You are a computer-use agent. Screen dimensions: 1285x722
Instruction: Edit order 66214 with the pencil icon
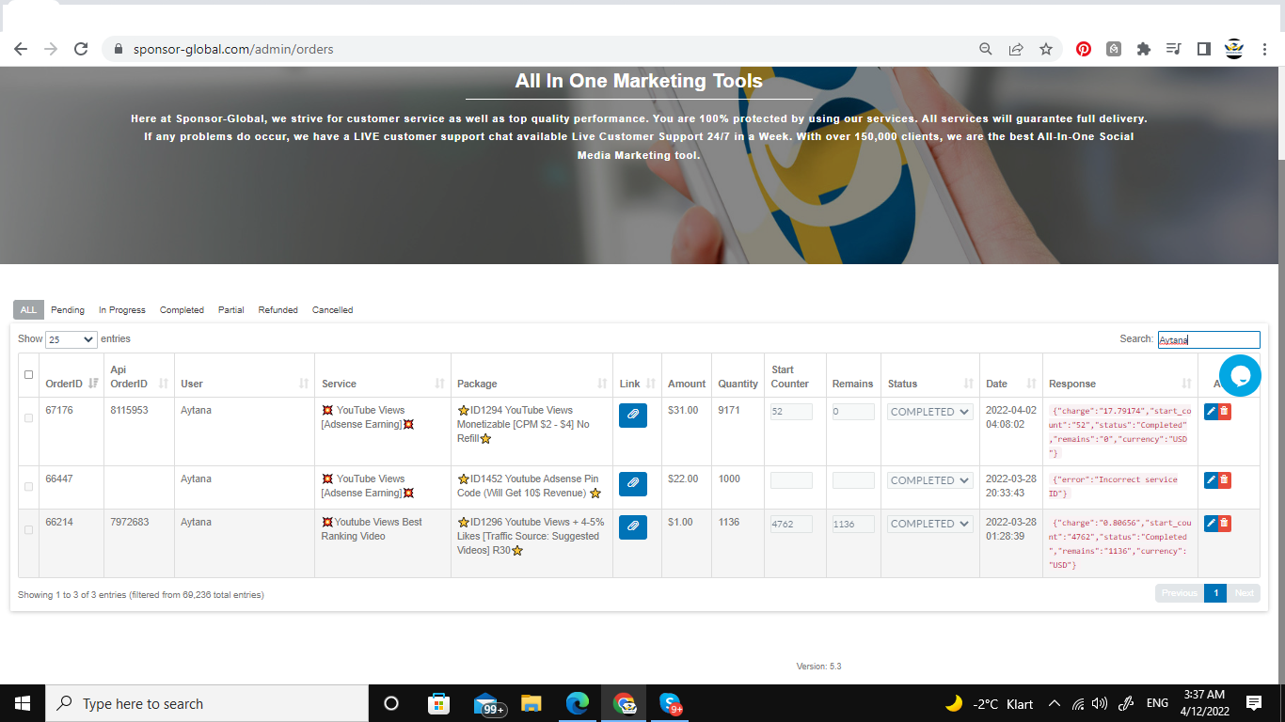pos(1211,523)
